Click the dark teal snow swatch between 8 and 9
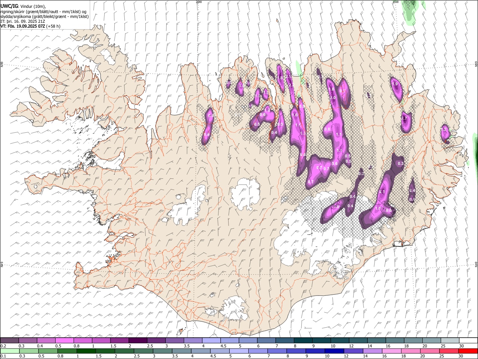Image resolution: width=478 pixels, height=359 pixels. tap(303, 340)
